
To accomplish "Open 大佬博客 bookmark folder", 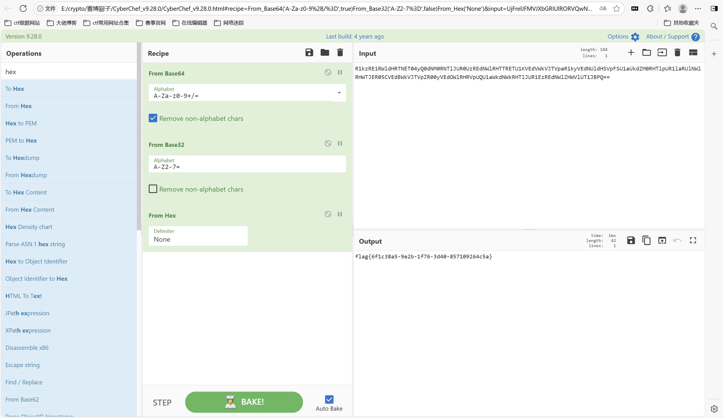I will click(x=62, y=23).
